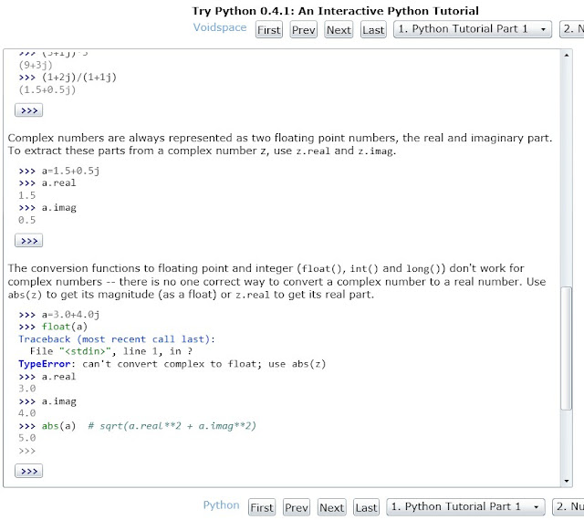Image resolution: width=584 pixels, height=520 pixels.
Task: Click the scrollbar up arrow
Action: click(x=568, y=56)
